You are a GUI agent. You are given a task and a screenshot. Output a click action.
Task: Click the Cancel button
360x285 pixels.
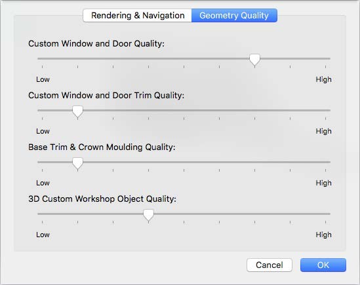pyautogui.click(x=270, y=265)
